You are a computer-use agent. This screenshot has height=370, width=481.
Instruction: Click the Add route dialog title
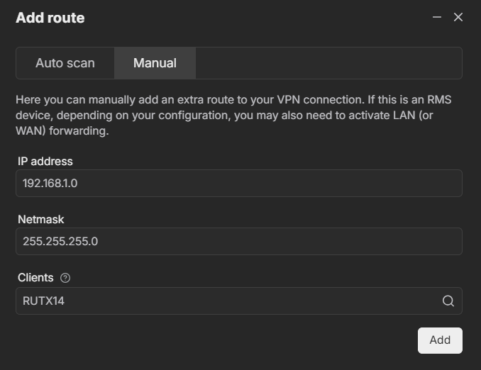coord(50,18)
